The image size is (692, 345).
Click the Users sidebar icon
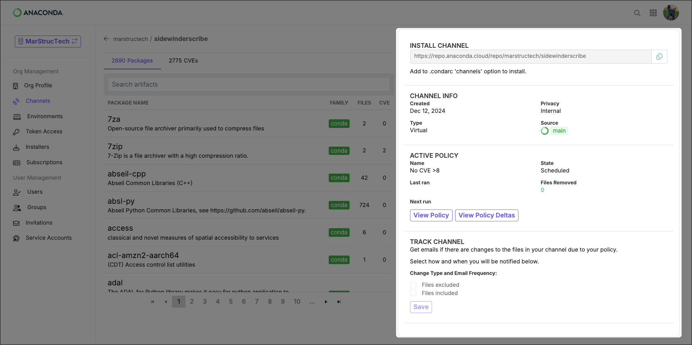(17, 192)
